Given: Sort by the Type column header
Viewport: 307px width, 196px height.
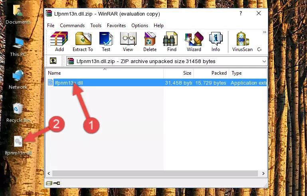Looking at the screenshot, I should point(248,73).
